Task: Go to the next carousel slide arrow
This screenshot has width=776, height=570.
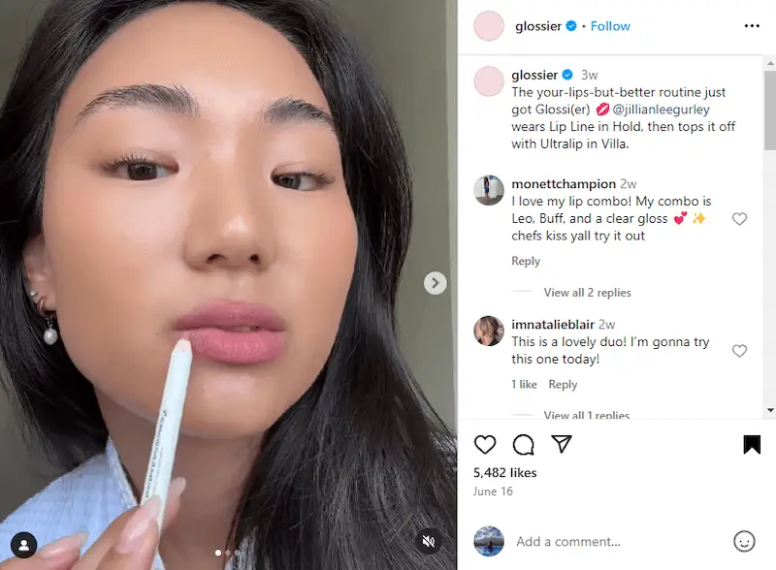Action: click(x=435, y=283)
